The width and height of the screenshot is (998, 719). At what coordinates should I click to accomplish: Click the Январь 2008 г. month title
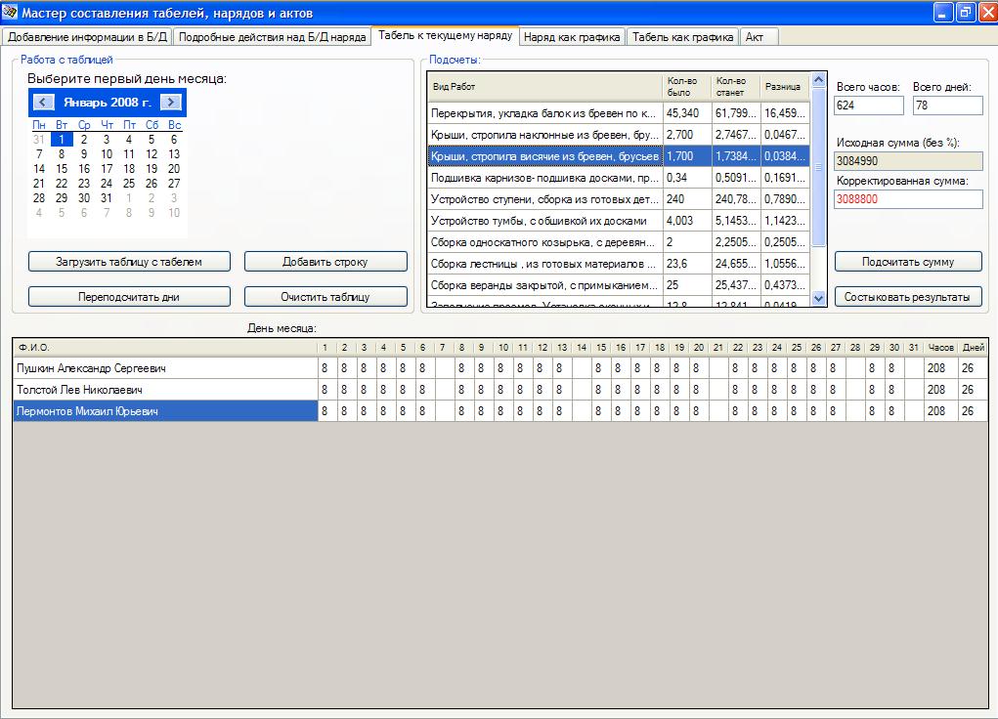click(107, 102)
